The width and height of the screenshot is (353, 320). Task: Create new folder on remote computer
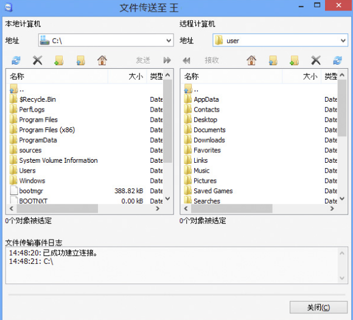click(x=294, y=60)
